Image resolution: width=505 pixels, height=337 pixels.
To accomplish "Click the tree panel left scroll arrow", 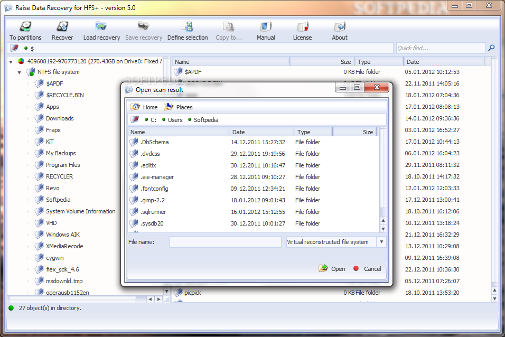I will [150, 299].
